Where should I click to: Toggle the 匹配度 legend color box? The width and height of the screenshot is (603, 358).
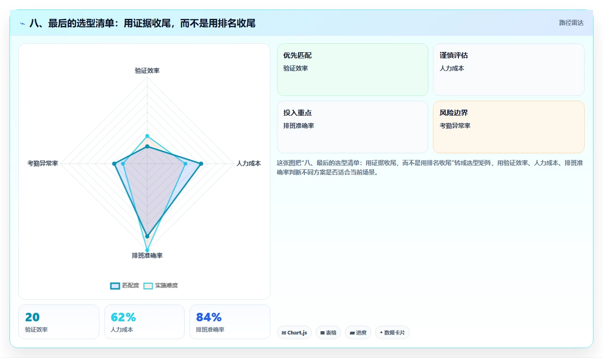115,286
